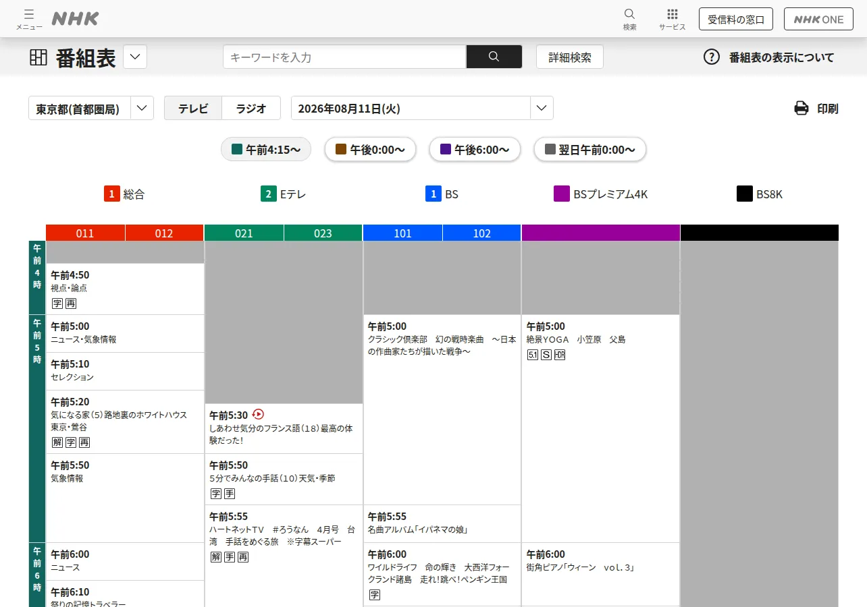Open 番組表の表示について help link

coord(781,57)
